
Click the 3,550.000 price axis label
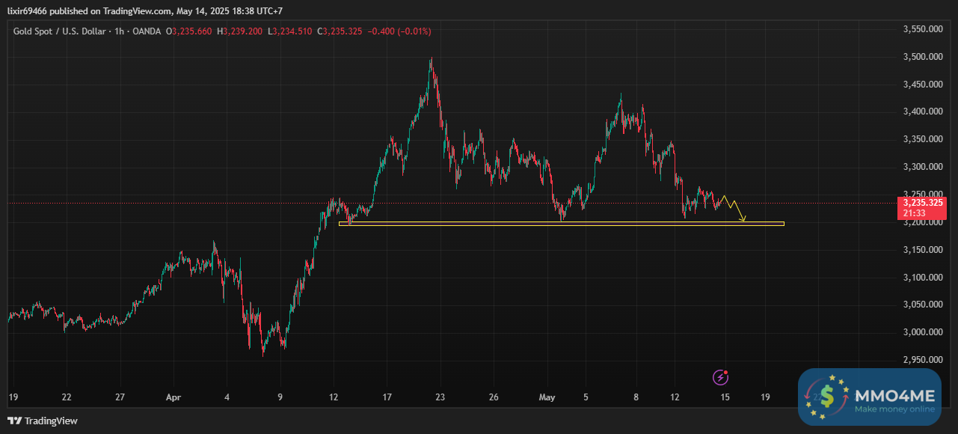click(921, 29)
